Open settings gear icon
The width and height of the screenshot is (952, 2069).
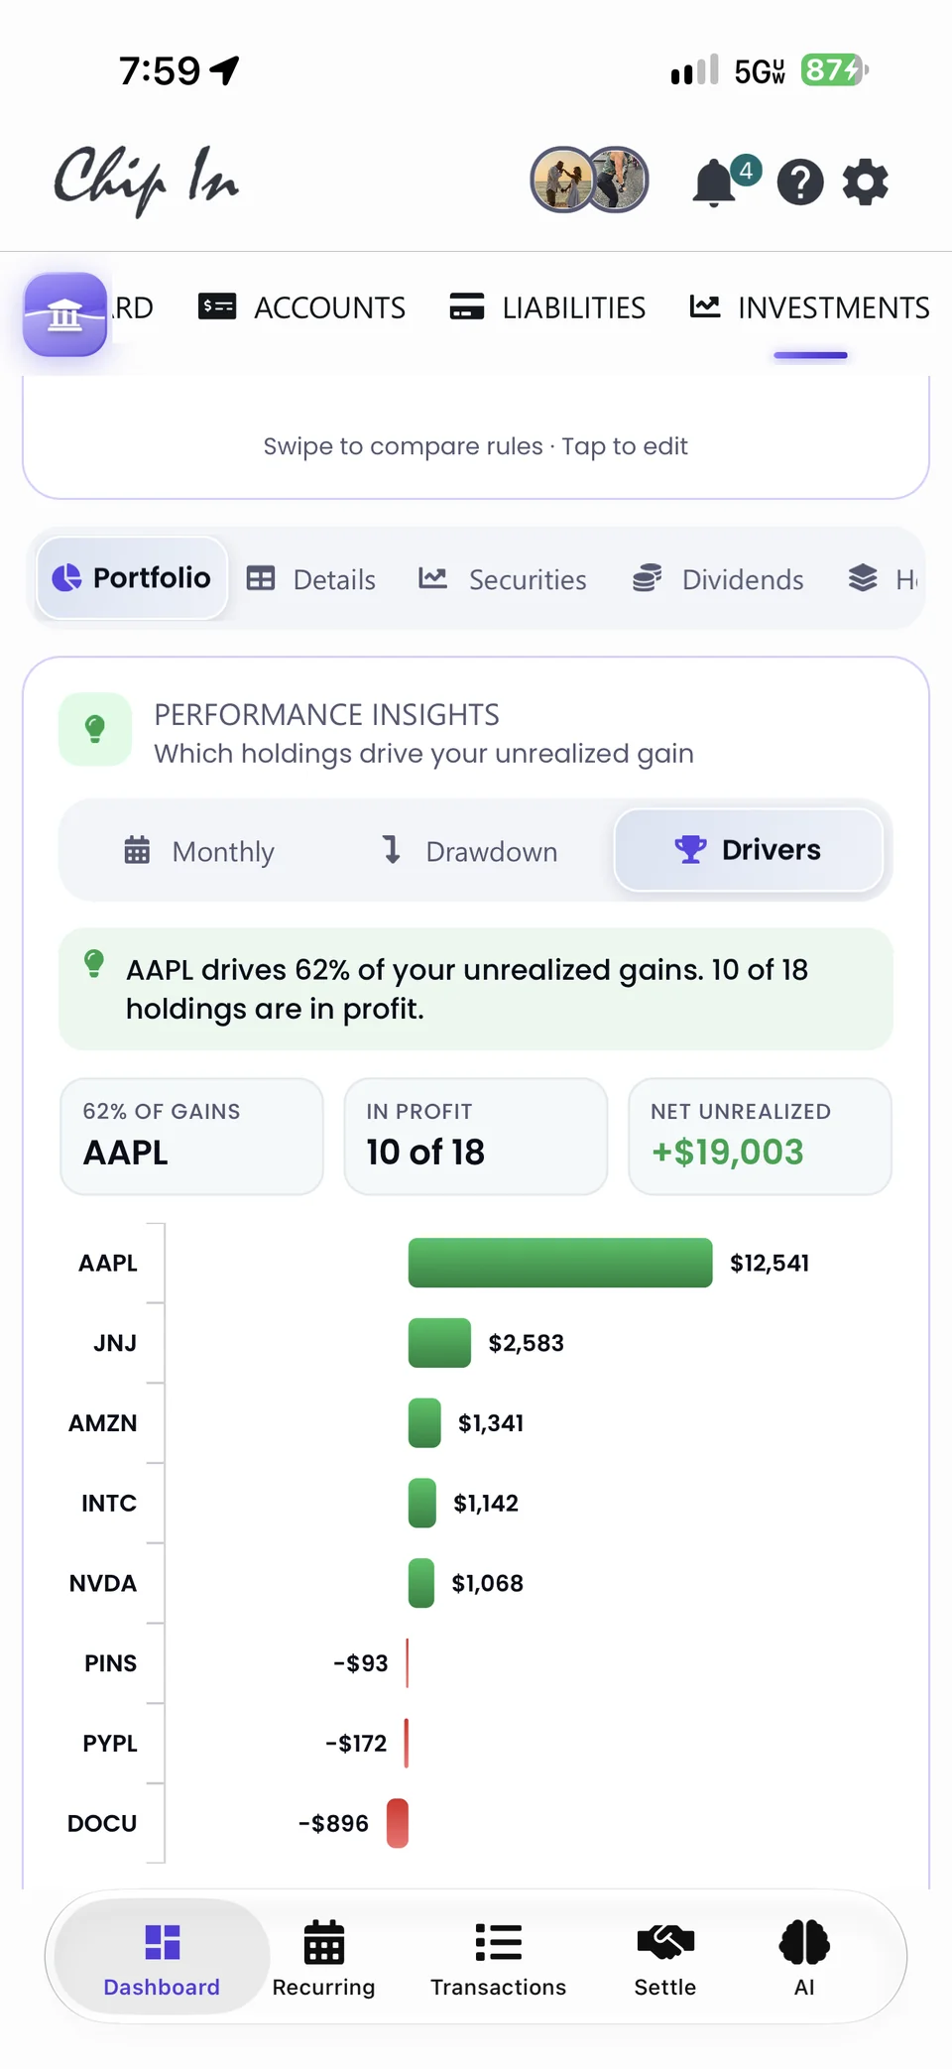point(865,183)
